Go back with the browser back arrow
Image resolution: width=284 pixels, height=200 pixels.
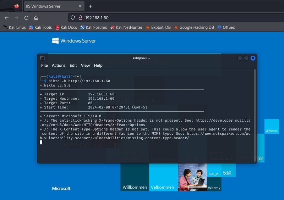[7, 18]
